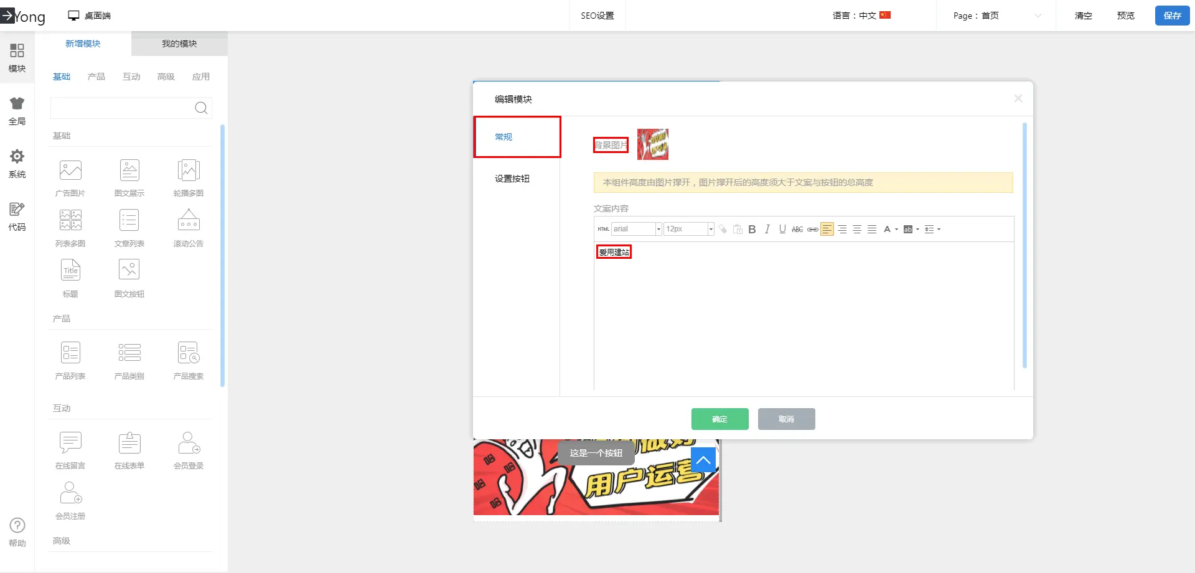Confirm with the green 确定 button
Screen dimensions: 1195x573
pos(719,419)
